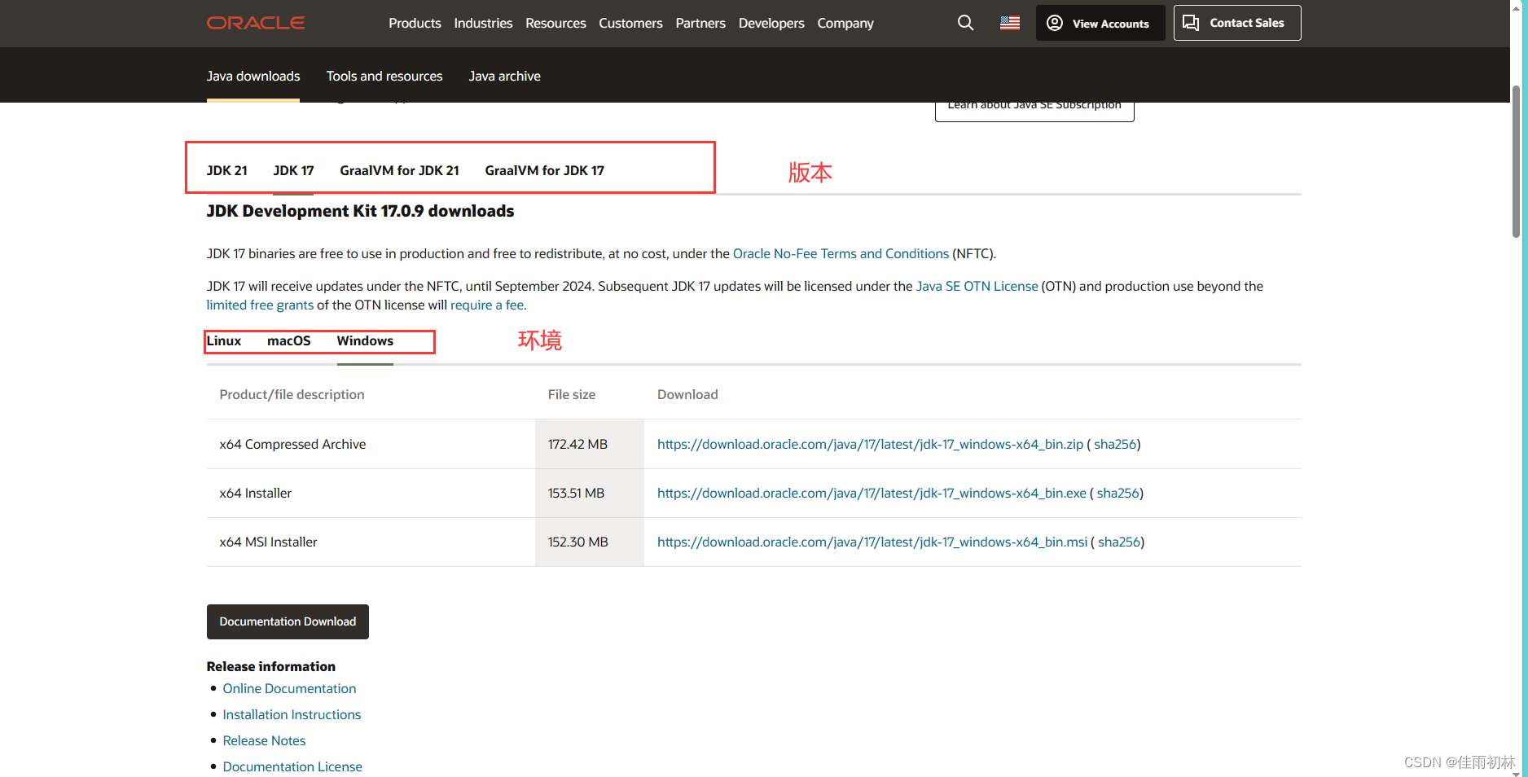
Task: Select the JDK 21 version tab
Action: [x=226, y=170]
